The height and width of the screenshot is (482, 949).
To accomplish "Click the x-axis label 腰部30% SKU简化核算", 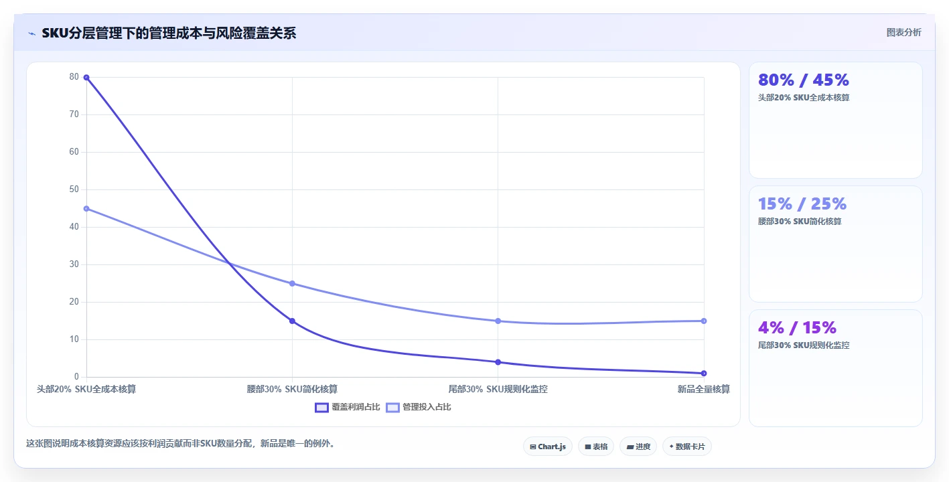I will (292, 389).
